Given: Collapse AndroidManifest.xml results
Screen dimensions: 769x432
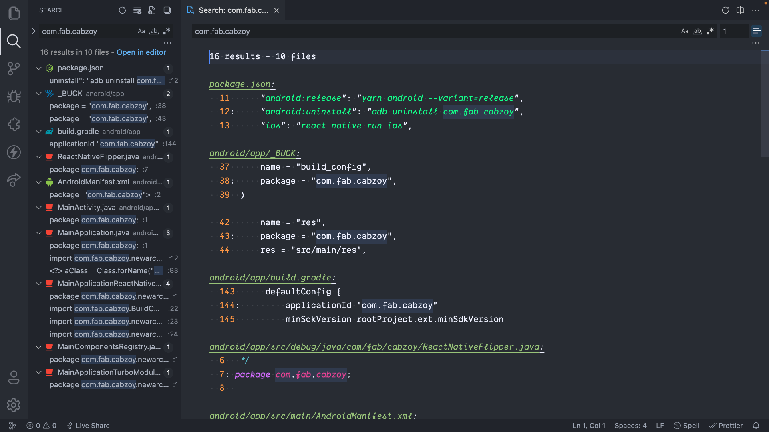Looking at the screenshot, I should pos(38,182).
